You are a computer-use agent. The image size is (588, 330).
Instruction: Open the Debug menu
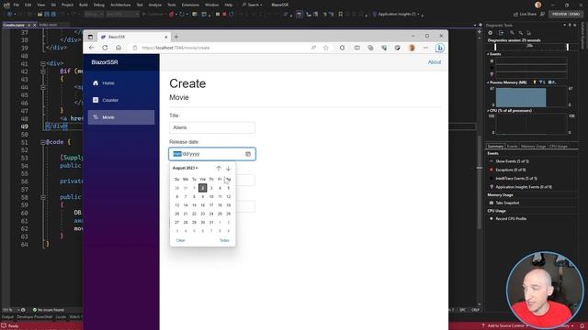[x=99, y=5]
